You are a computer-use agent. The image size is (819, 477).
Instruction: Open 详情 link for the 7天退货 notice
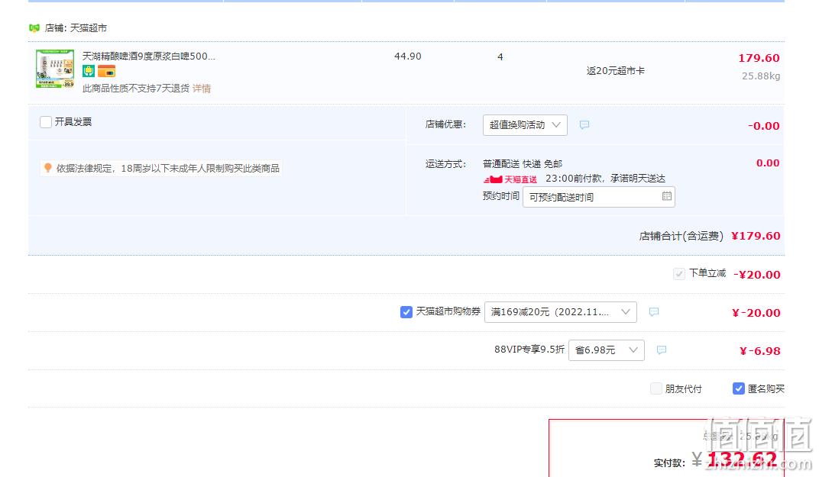(x=202, y=89)
